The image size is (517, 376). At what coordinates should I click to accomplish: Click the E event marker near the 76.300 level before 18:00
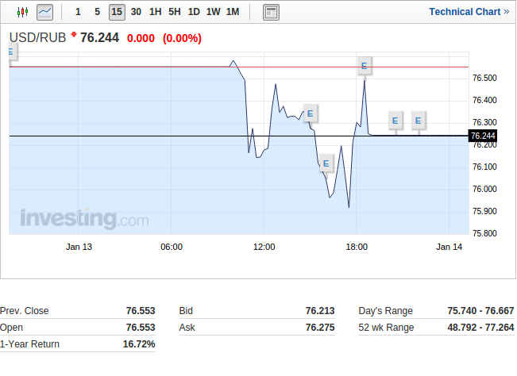(310, 113)
